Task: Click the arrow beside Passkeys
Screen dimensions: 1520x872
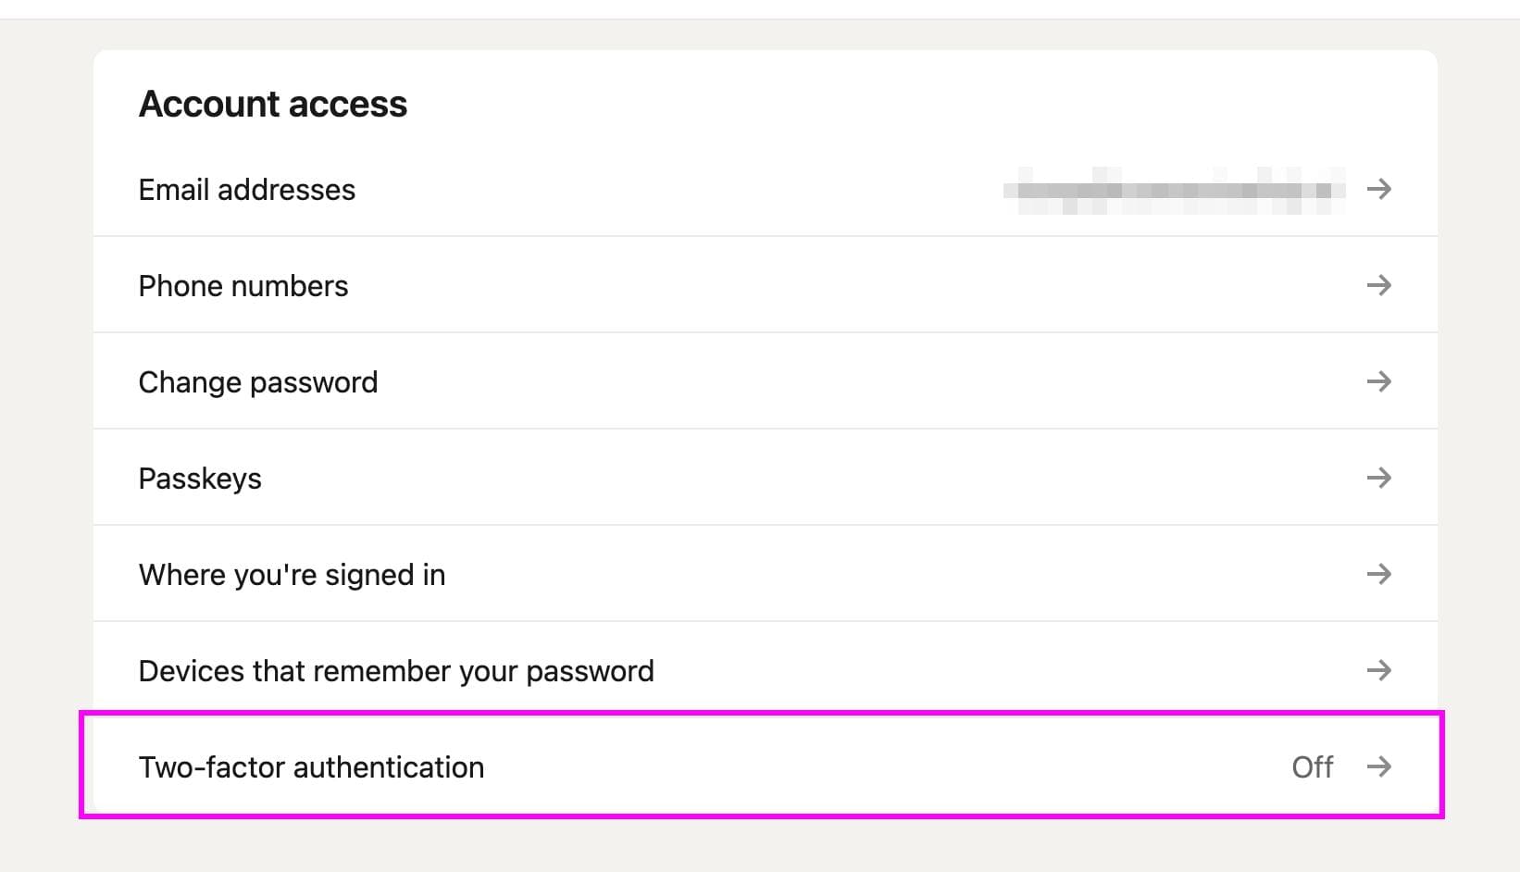Action: 1380,478
